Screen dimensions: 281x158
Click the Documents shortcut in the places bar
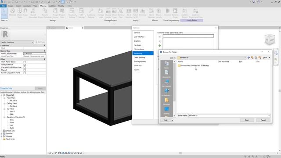click(166, 74)
